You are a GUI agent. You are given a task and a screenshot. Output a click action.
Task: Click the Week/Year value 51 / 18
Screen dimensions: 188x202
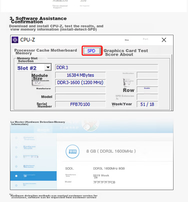[x=147, y=104]
